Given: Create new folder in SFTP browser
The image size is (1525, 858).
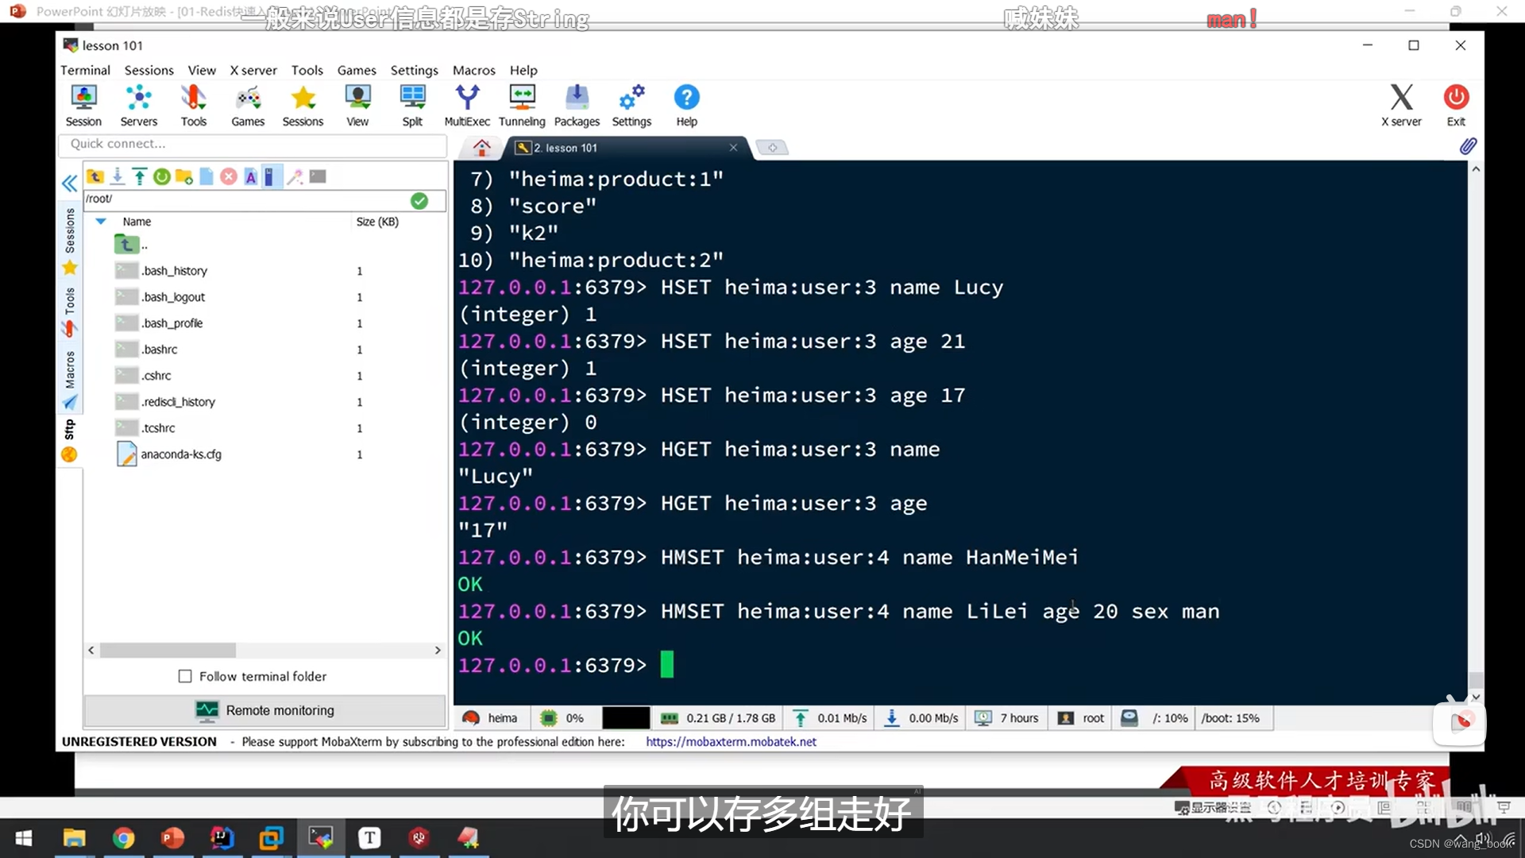Looking at the screenshot, I should (x=184, y=176).
